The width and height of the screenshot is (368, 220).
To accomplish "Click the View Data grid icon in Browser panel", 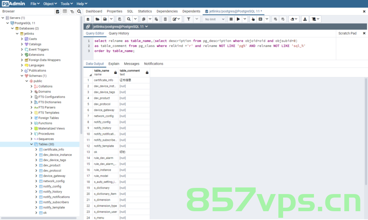I will tap(65, 11).
